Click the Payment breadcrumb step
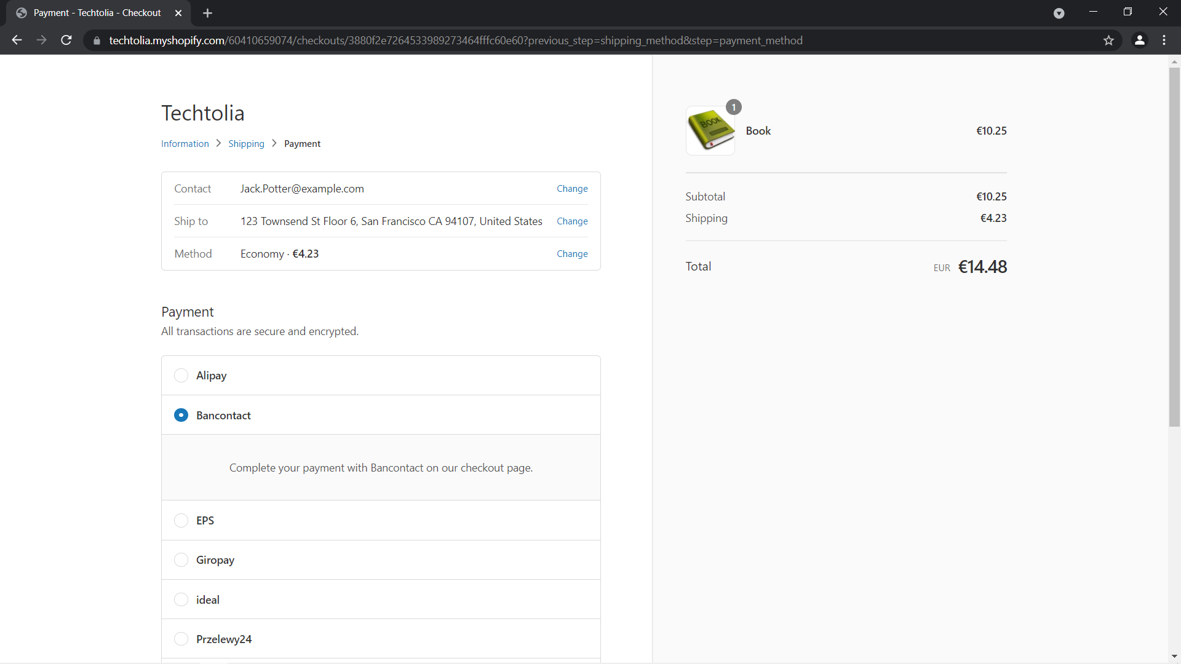Image resolution: width=1181 pixels, height=664 pixels. tap(302, 144)
